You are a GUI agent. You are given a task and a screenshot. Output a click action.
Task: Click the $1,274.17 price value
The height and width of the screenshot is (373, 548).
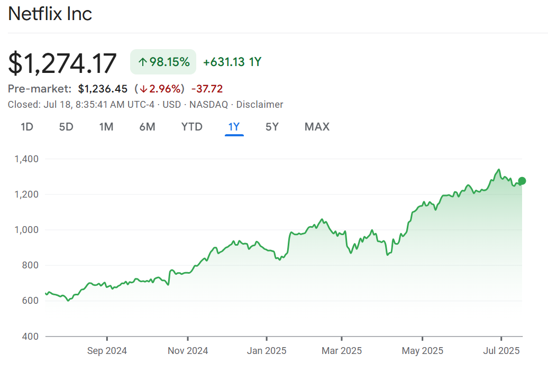coord(62,63)
